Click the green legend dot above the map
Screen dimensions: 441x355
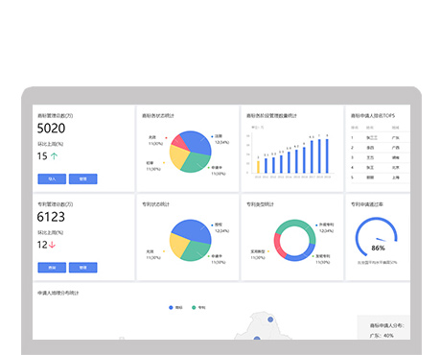pos(194,307)
